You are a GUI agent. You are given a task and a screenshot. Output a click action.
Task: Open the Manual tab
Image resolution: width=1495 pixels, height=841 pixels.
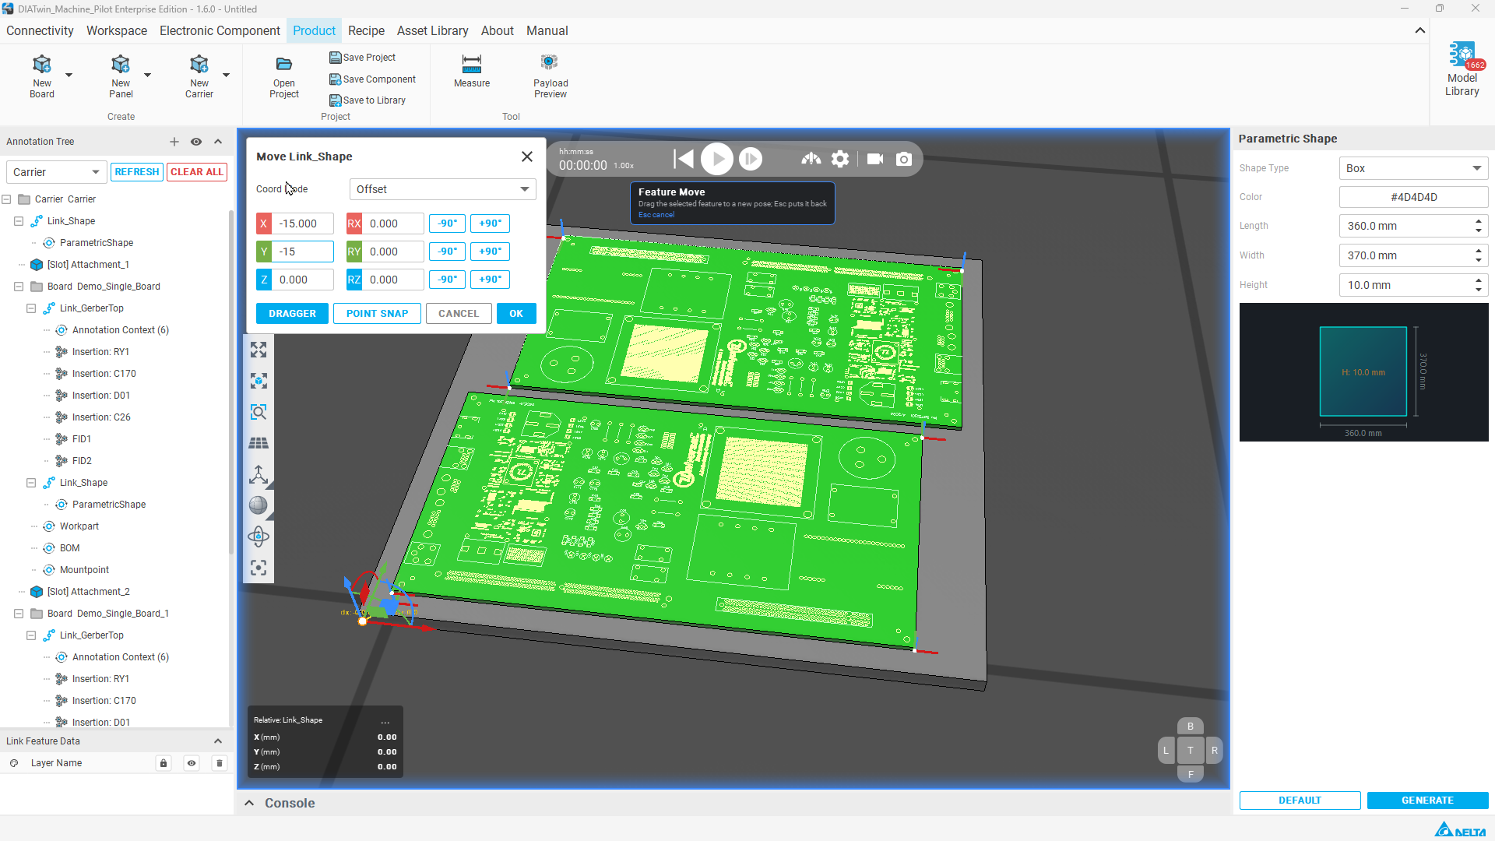[547, 30]
